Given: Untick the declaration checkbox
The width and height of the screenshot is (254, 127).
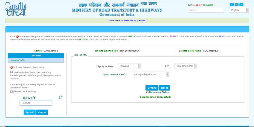Looking at the screenshot, I should click(x=12, y=72).
